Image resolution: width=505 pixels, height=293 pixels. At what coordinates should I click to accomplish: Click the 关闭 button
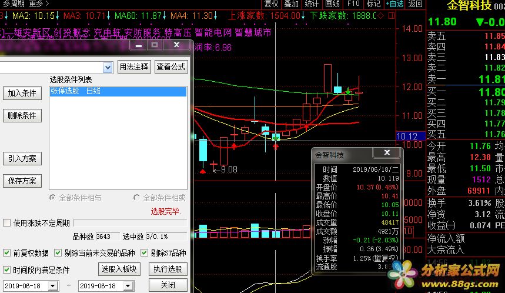pos(168,285)
